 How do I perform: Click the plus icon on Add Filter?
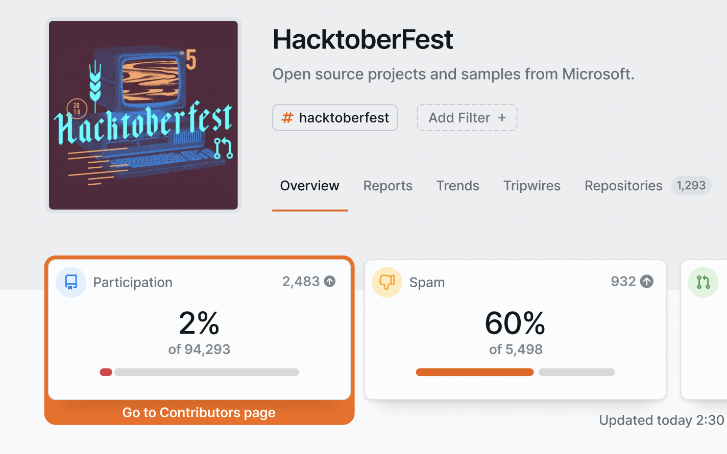[x=502, y=117]
